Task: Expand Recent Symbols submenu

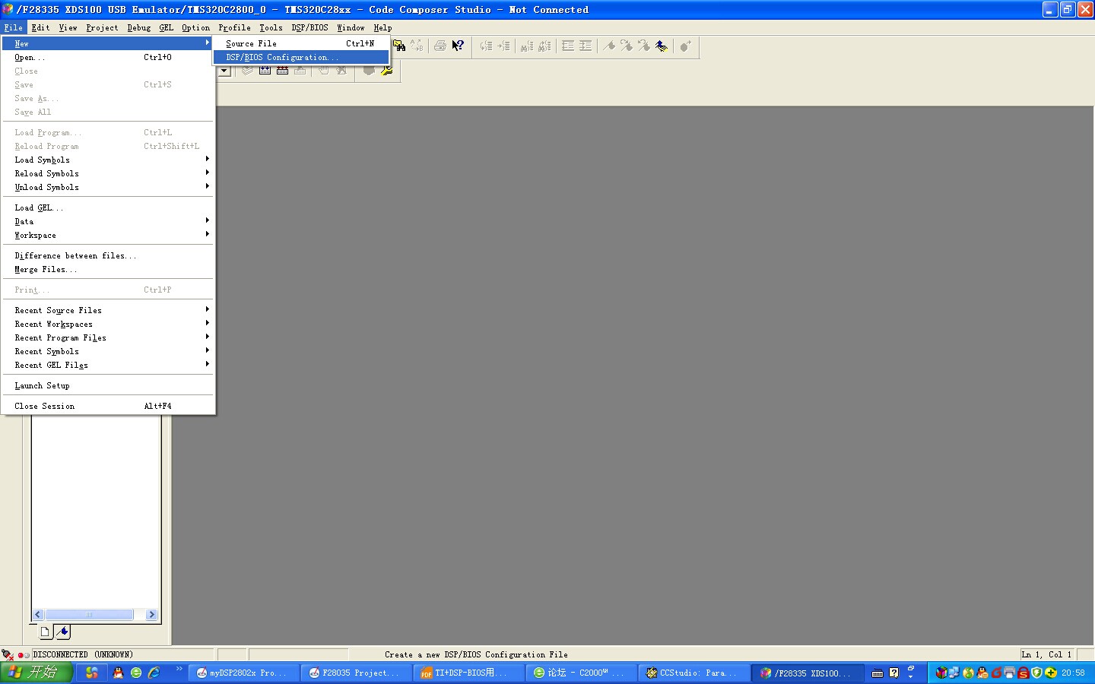Action: tap(108, 351)
